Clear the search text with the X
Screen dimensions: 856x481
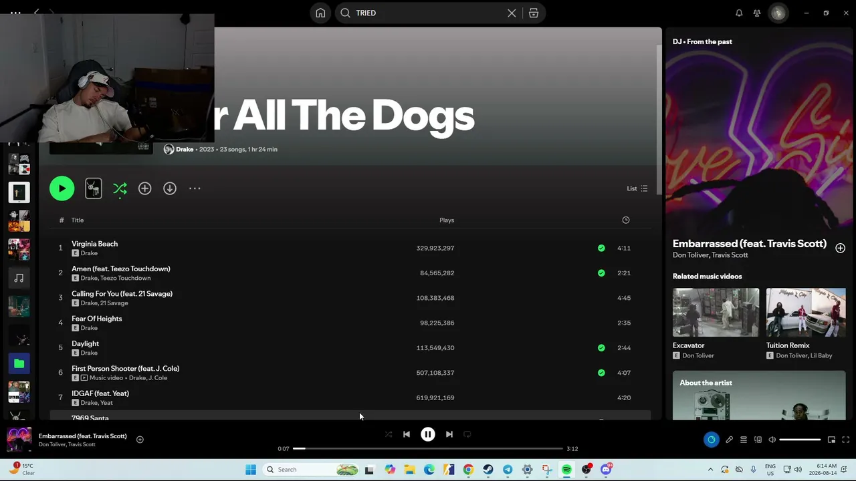512,13
